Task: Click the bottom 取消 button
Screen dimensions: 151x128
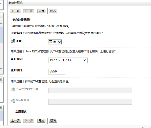Action: pyautogui.click(x=53, y=121)
